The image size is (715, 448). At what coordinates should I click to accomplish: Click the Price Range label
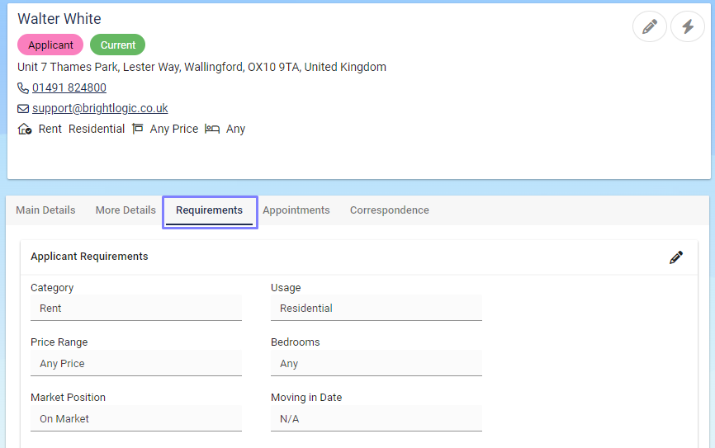click(x=59, y=342)
